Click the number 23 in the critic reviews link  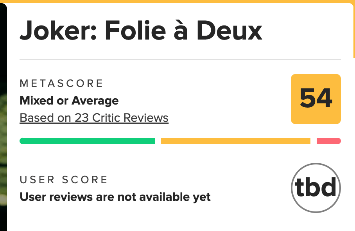point(82,117)
